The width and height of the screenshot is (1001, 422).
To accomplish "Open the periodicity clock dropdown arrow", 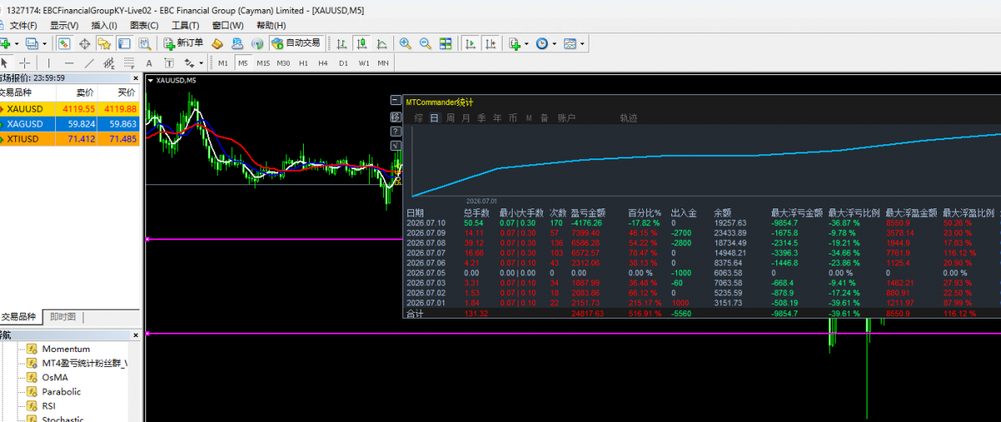I will [554, 44].
